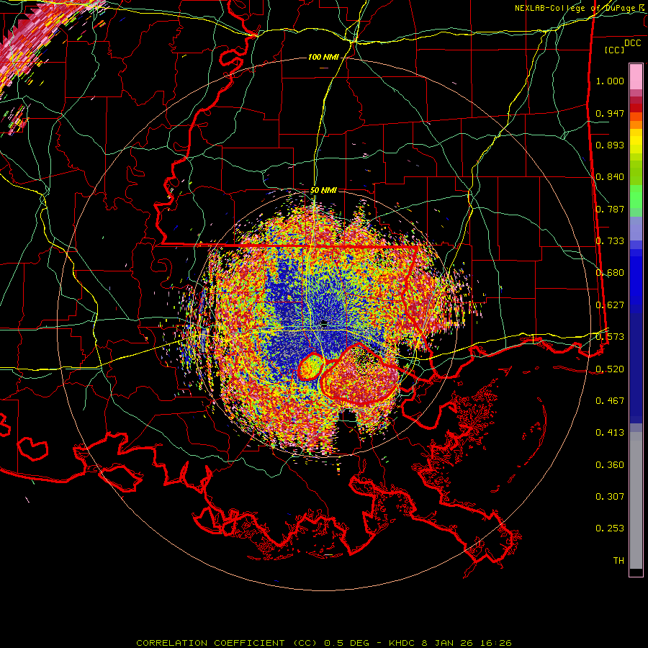Select the 0.573 legend value
Screen dimensions: 648x648
pos(610,337)
